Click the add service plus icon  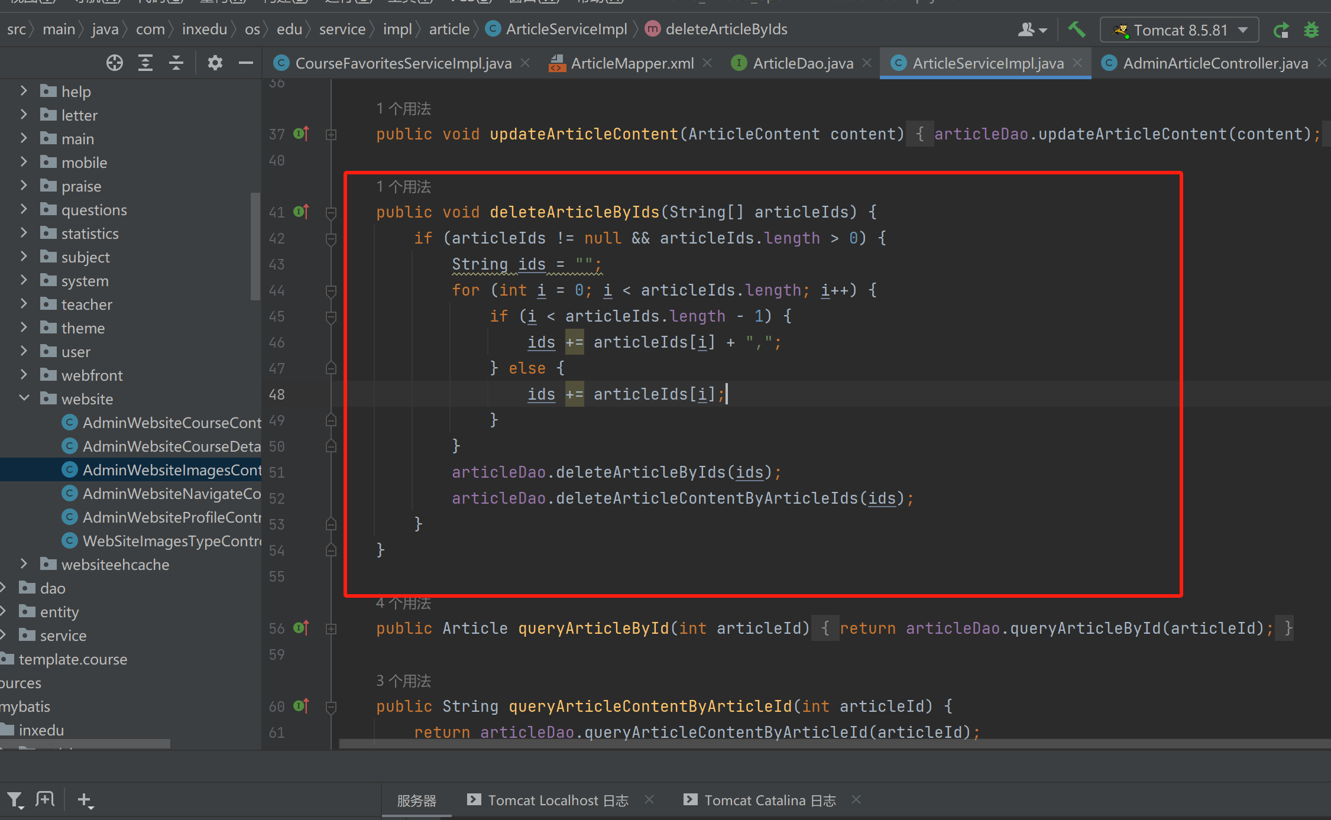point(85,800)
